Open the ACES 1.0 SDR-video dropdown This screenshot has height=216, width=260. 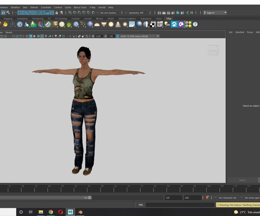[x=140, y=36]
